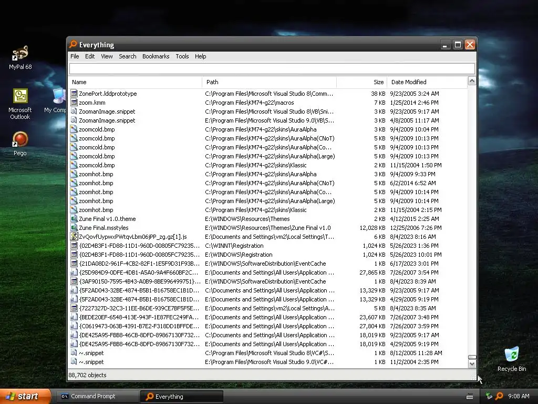Image resolution: width=538 pixels, height=404 pixels.
Task: Click the Zune Final v1.0.theme icon
Action: [74, 218]
